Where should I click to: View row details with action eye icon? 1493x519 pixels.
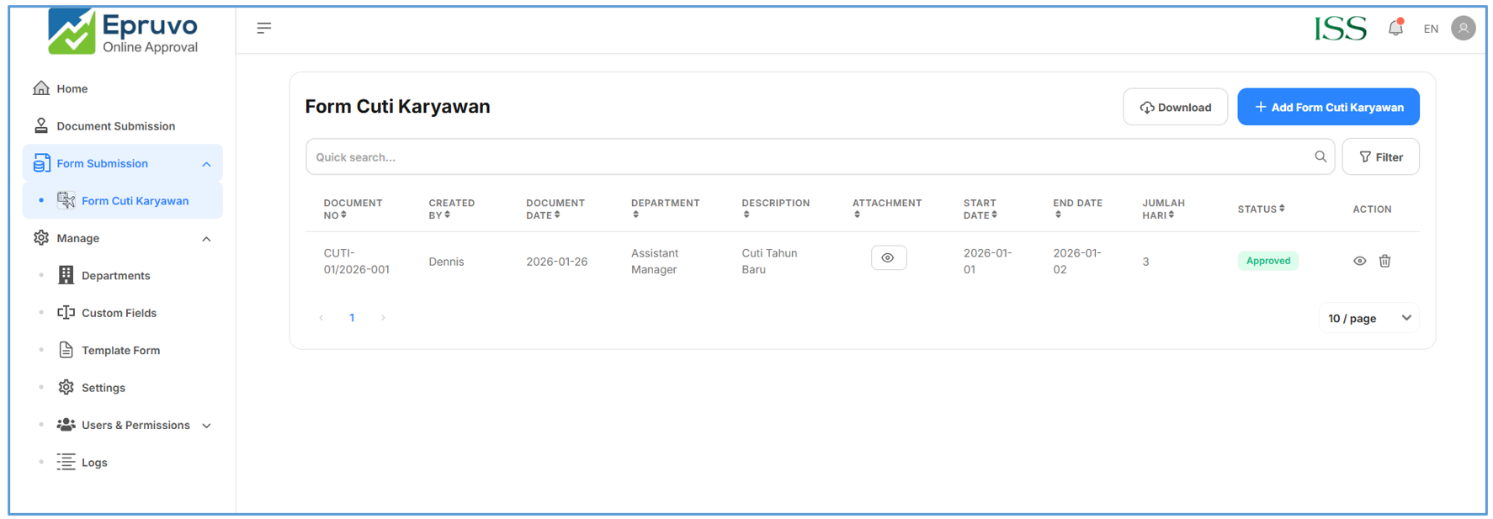pyautogui.click(x=1359, y=261)
